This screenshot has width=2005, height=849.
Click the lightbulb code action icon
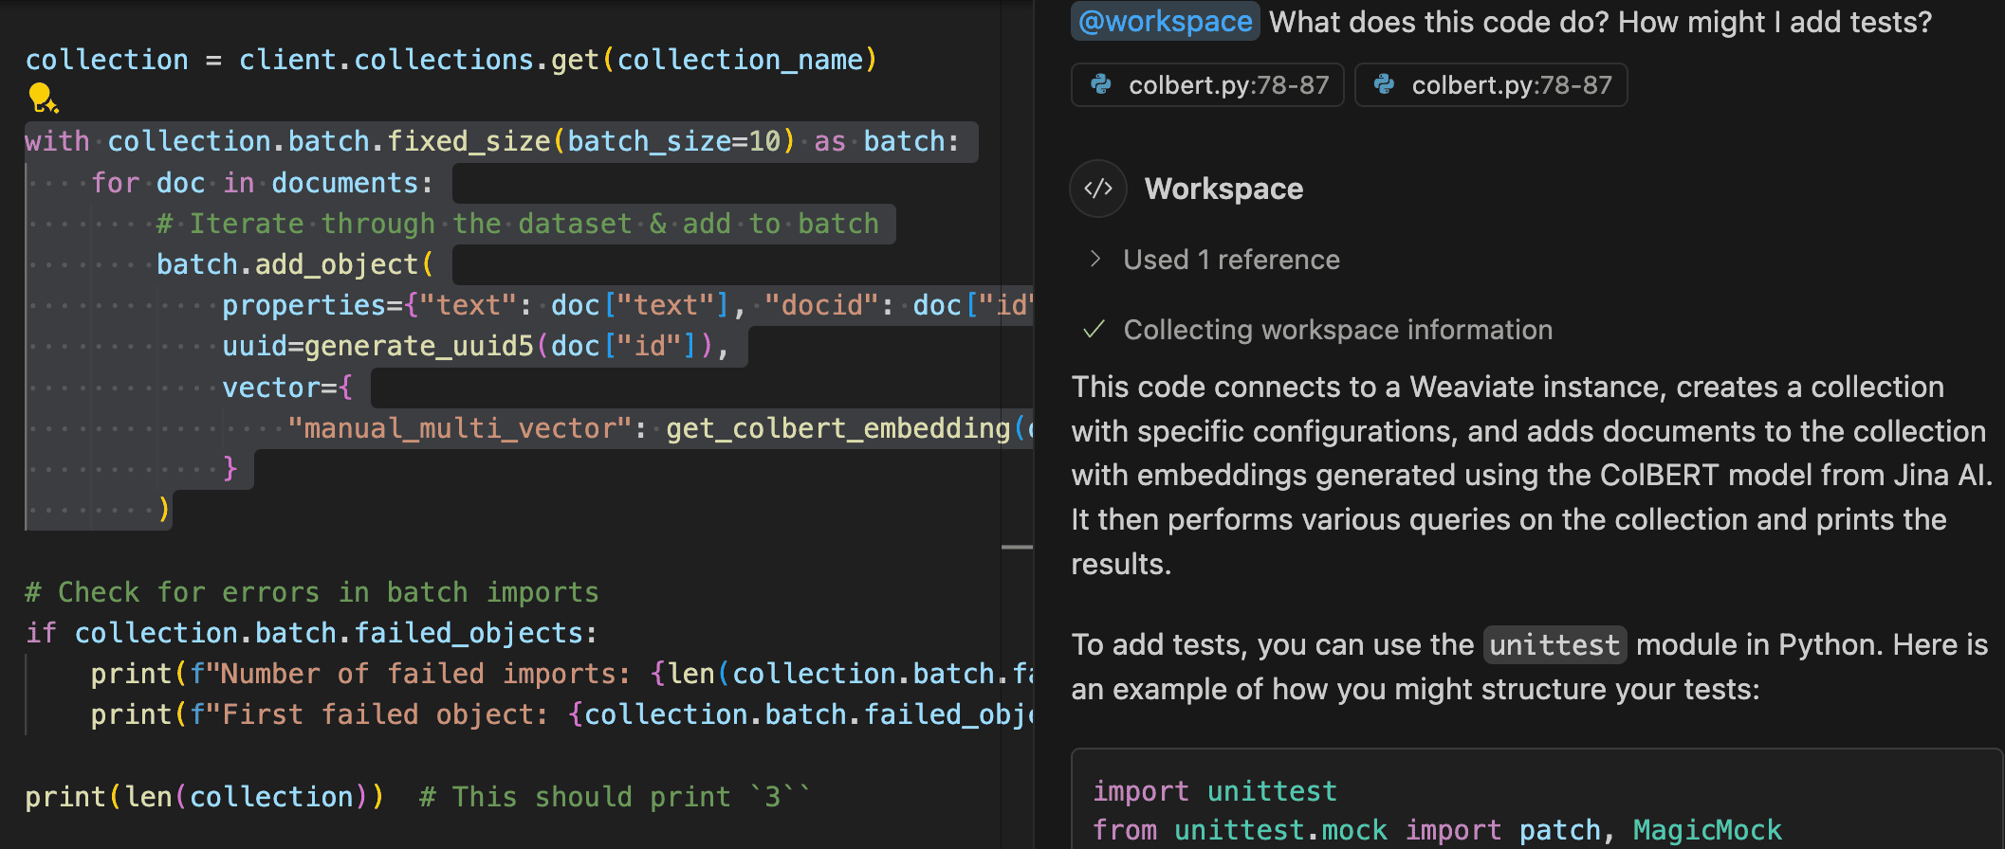coord(42,99)
